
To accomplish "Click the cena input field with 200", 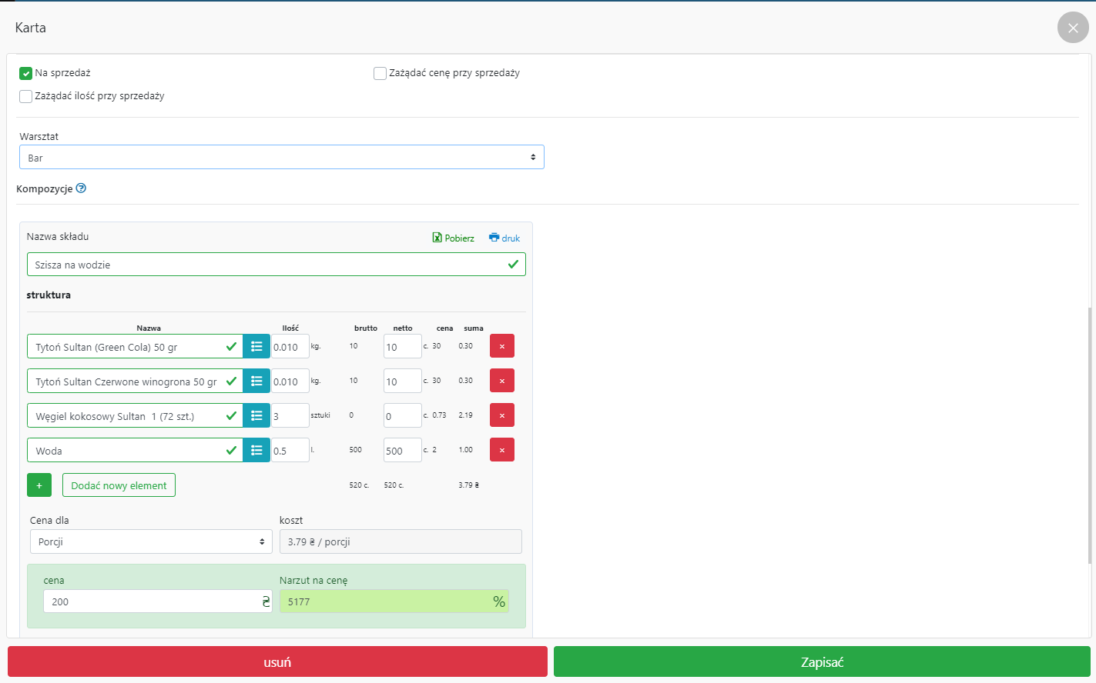I will [150, 601].
